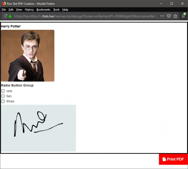Viewport: 188px width, 169px height.
Task: Click the "Harry Potter" heading text
Action: pos(11,26)
